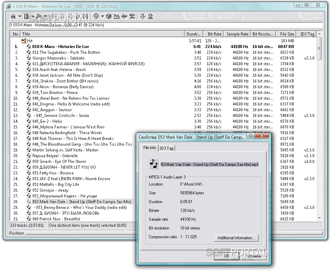
Task: Click the plug-in connector toolbar icon
Action: click(x=132, y=16)
